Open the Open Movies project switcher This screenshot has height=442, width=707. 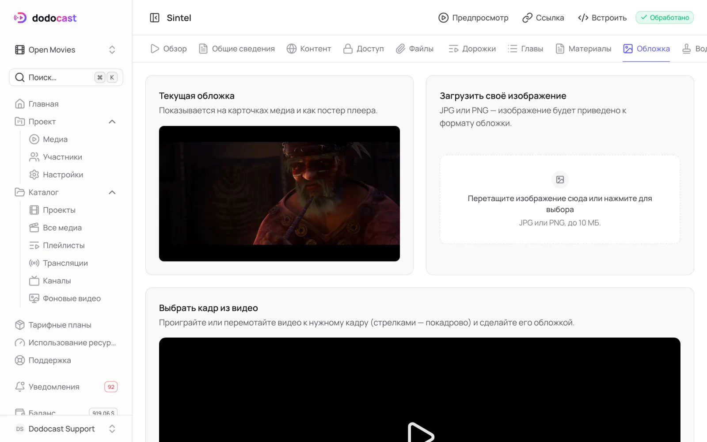click(x=66, y=50)
